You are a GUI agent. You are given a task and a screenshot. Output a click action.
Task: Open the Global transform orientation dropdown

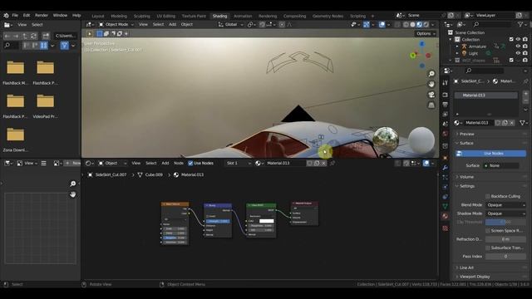pyautogui.click(x=231, y=24)
